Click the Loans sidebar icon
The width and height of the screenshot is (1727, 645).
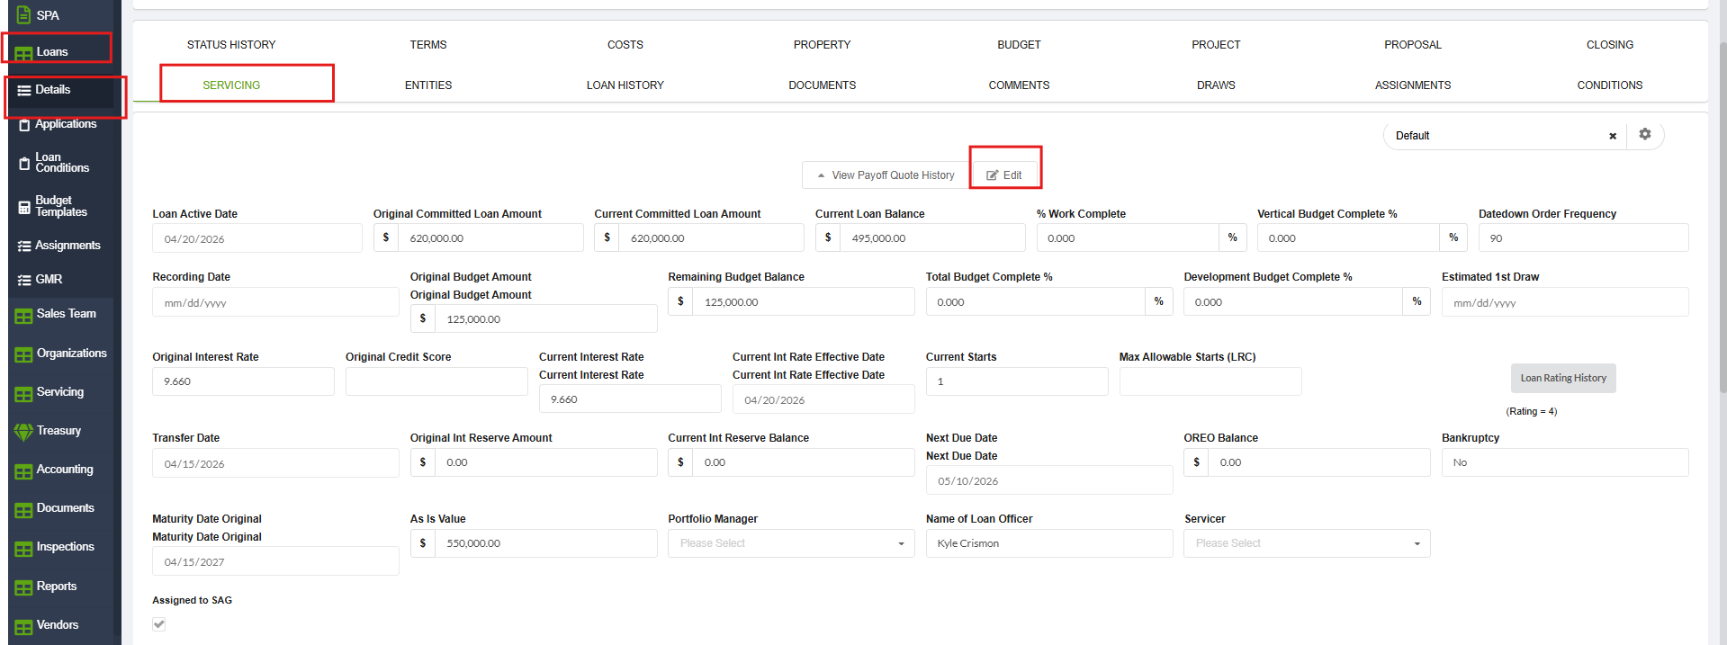[24, 53]
